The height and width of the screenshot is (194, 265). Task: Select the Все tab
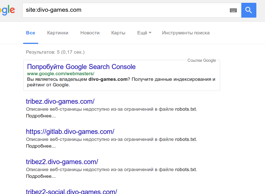[31, 33]
